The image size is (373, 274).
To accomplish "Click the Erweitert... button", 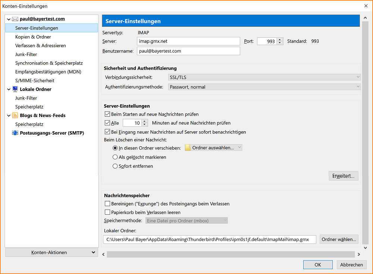I will [x=343, y=176].
